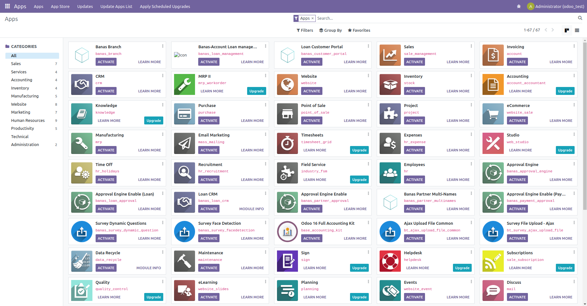Select the Point of Sale storefront icon
Image resolution: width=587 pixels, height=306 pixels.
[x=287, y=114]
